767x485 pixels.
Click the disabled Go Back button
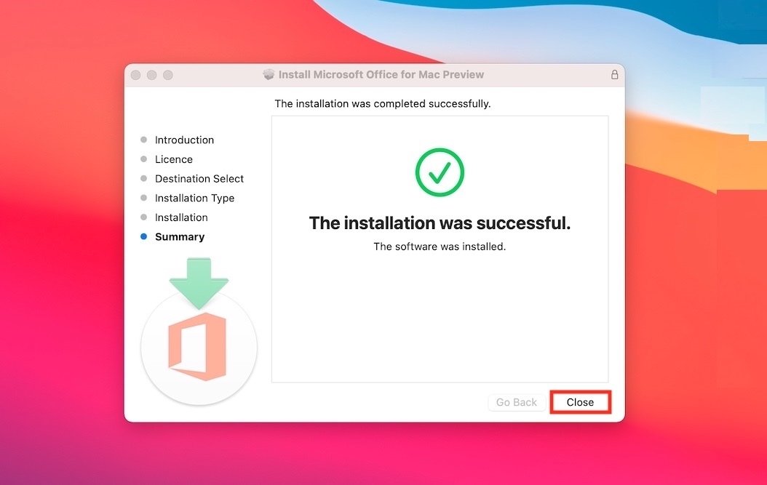[x=517, y=402]
